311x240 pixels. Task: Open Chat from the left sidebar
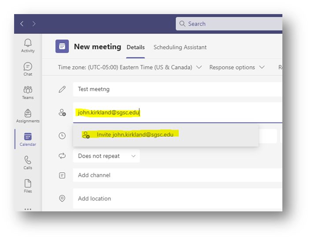(x=28, y=69)
